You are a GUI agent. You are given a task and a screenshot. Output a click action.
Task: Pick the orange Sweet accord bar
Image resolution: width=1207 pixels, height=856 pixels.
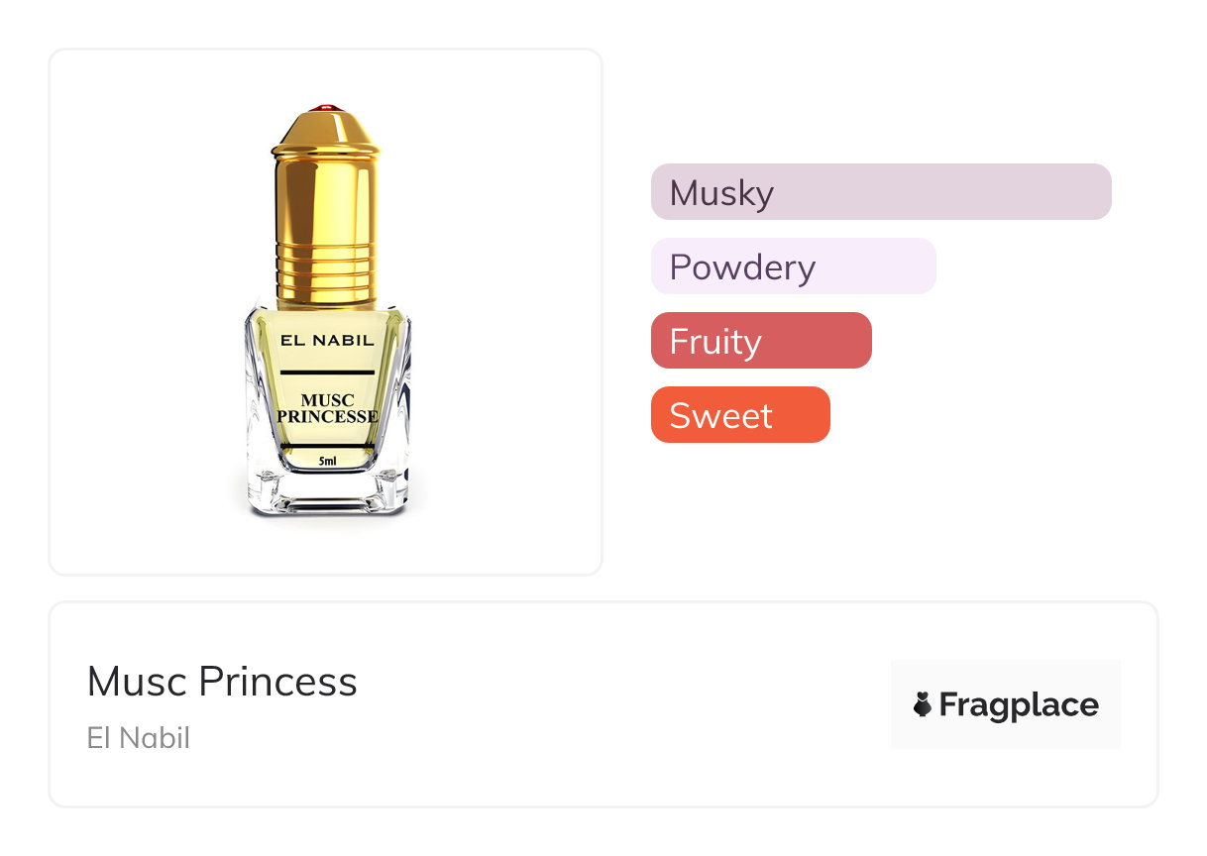coord(739,415)
